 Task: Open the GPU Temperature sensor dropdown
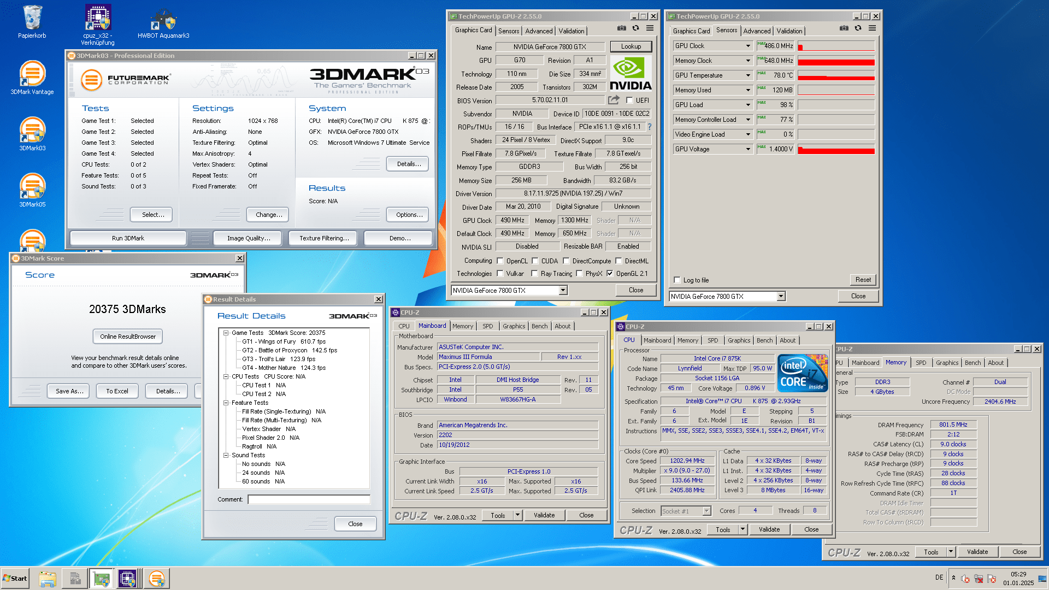(x=748, y=75)
